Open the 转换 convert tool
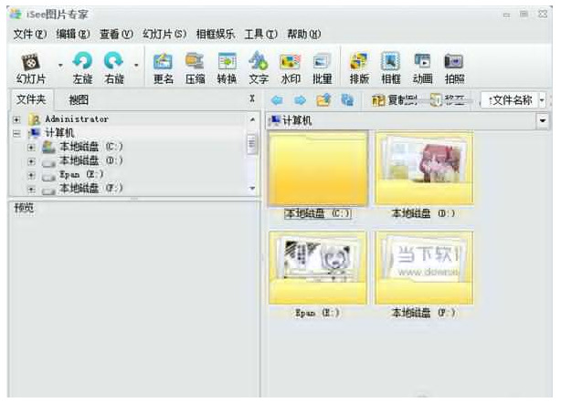This screenshot has height=413, width=561. 227,68
